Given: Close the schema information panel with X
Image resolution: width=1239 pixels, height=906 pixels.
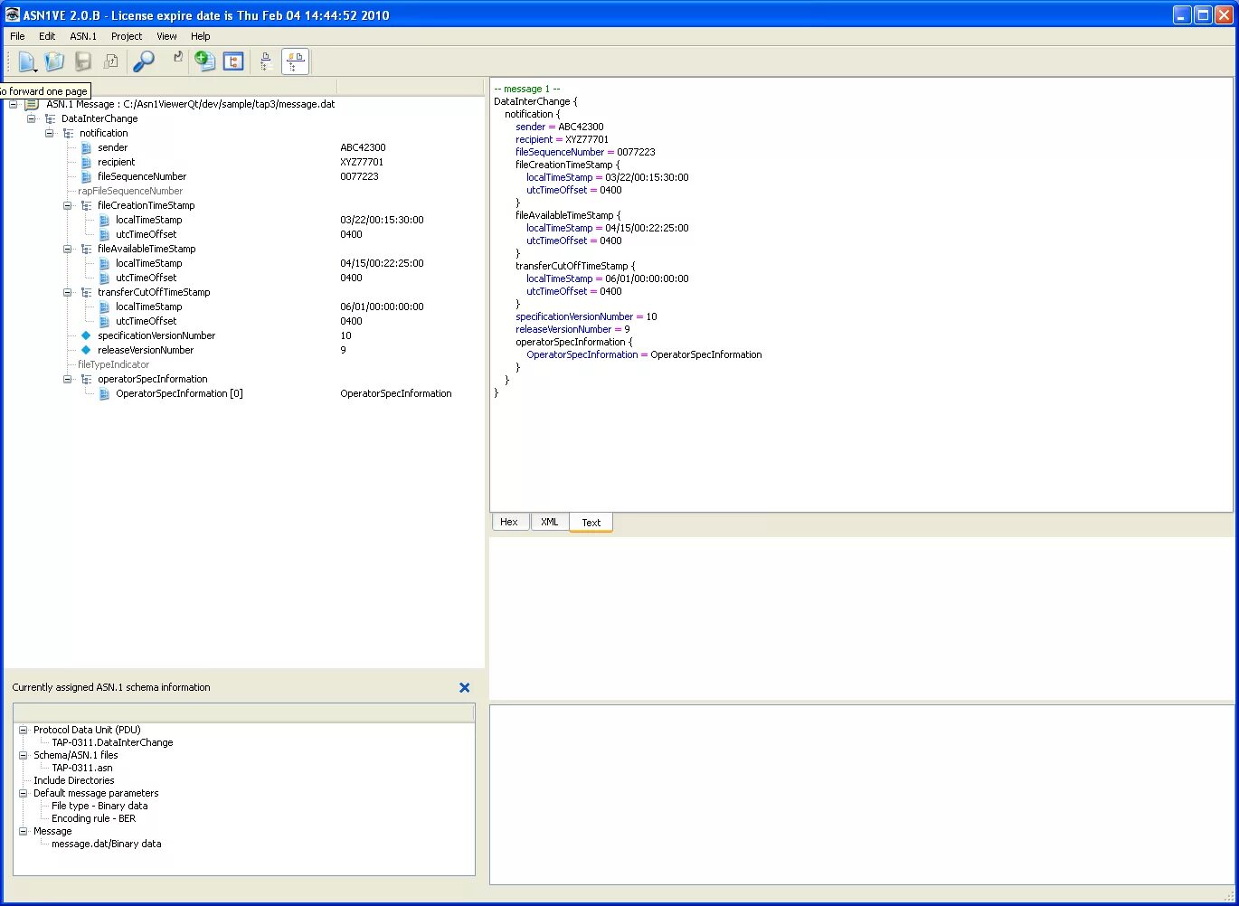Looking at the screenshot, I should point(464,687).
